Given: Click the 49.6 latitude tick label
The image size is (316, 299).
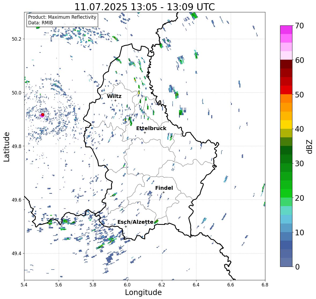Looking at the screenshot, I should pyautogui.click(x=17, y=200).
